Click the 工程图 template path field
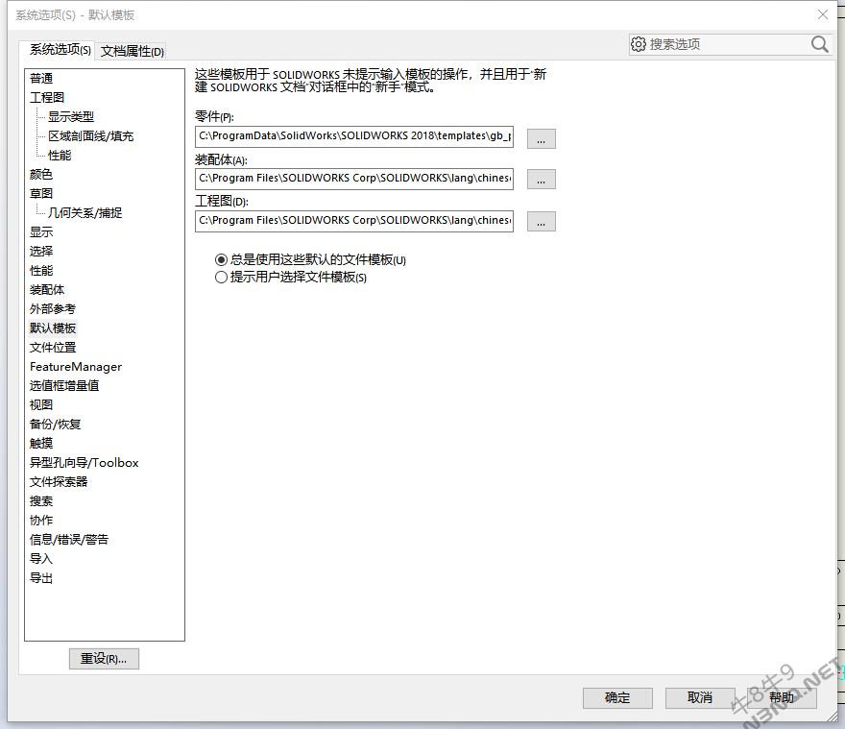The height and width of the screenshot is (729, 845). tap(354, 221)
